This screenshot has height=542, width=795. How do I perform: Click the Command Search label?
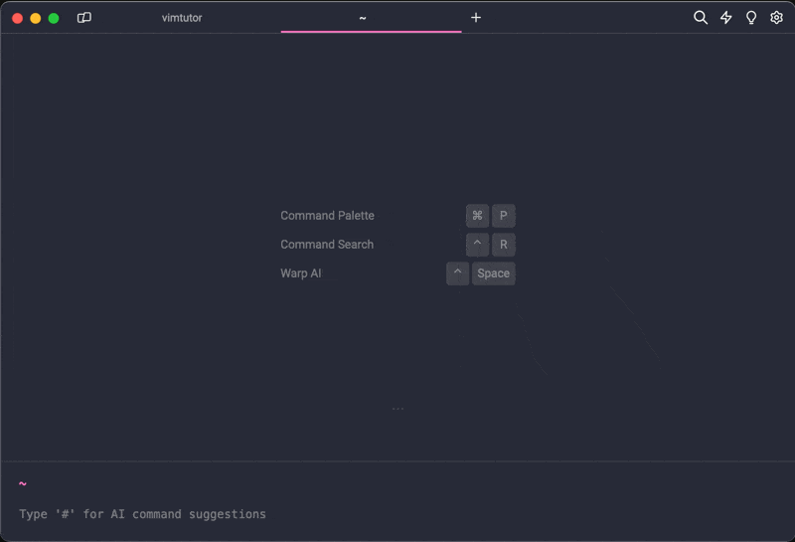[327, 245]
